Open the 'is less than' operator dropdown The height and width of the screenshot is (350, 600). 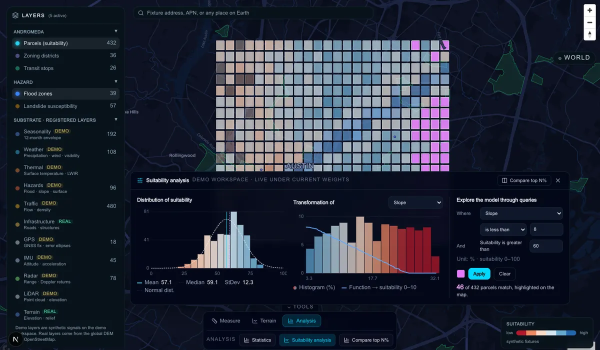pos(503,229)
